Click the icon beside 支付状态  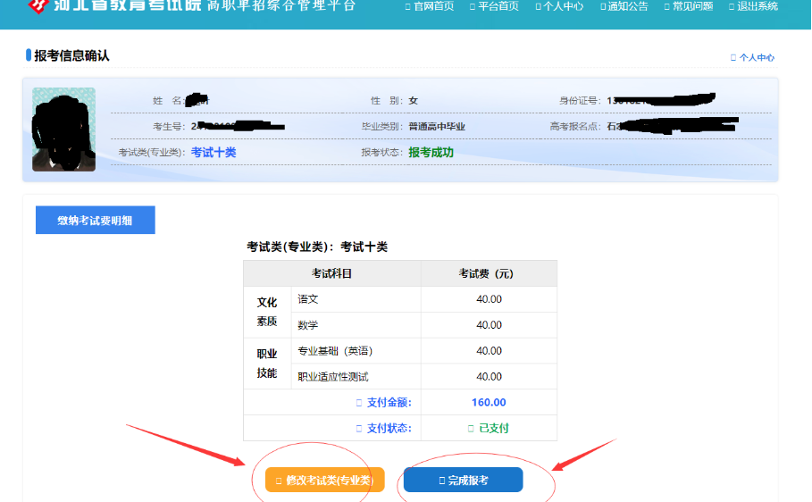(x=359, y=429)
